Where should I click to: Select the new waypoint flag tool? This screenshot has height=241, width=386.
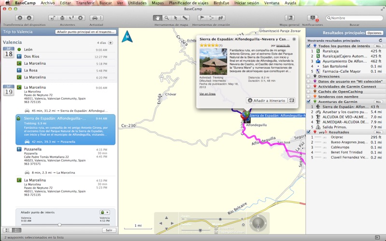(x=202, y=18)
